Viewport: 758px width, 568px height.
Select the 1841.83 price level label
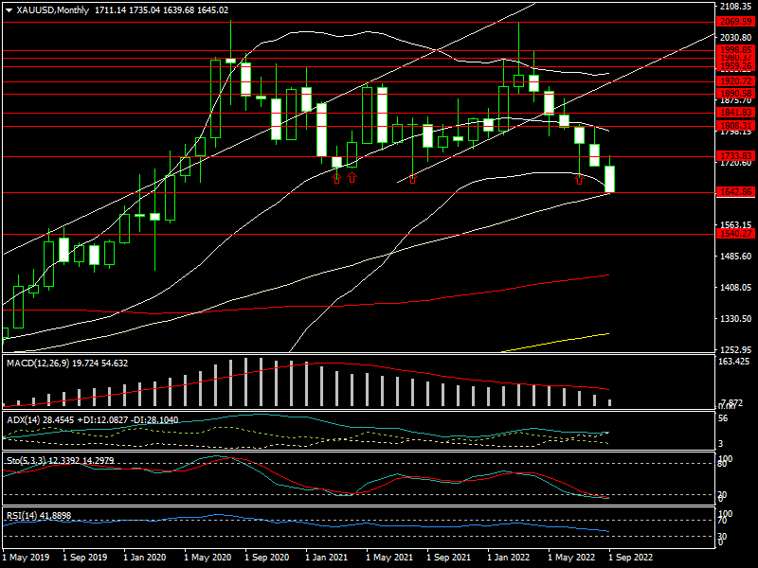pos(735,112)
